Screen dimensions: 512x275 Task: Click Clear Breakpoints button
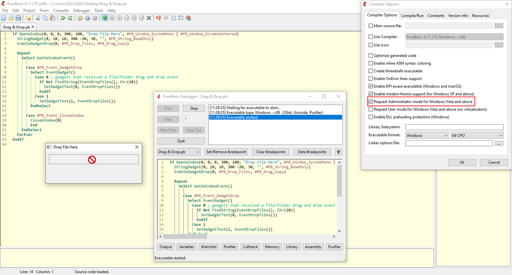point(271,152)
